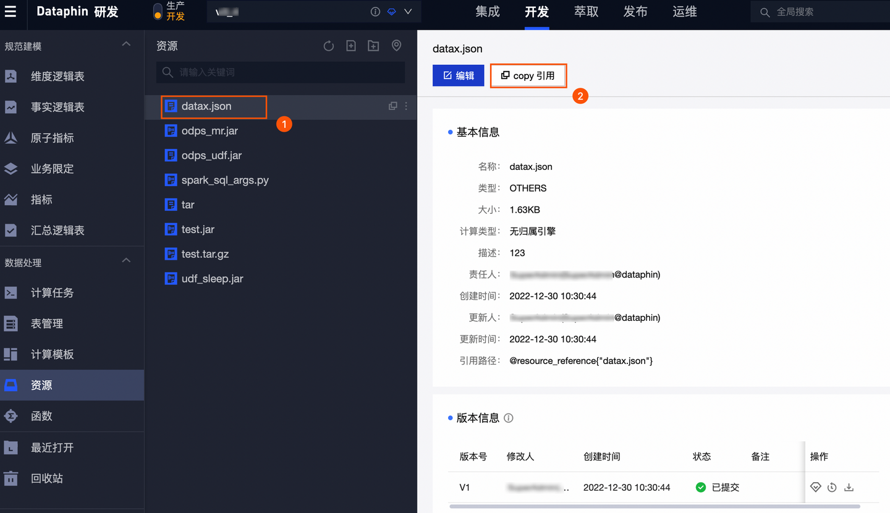Switch to the 运维 tab

click(x=684, y=11)
